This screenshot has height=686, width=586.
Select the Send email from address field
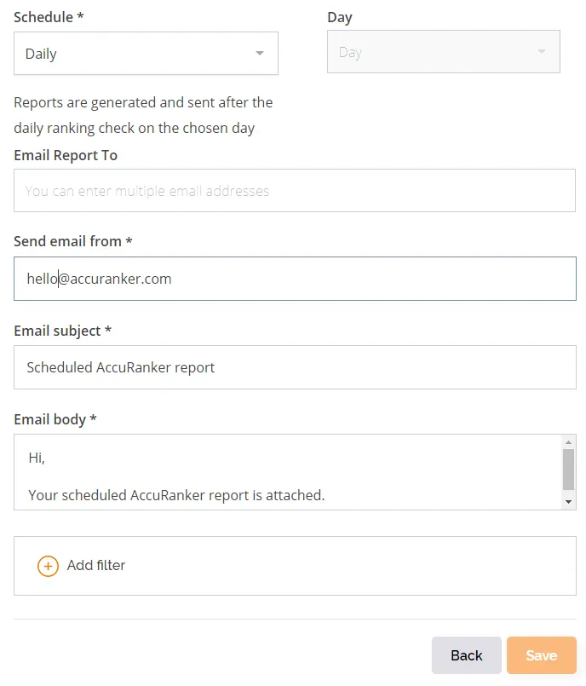click(x=295, y=279)
